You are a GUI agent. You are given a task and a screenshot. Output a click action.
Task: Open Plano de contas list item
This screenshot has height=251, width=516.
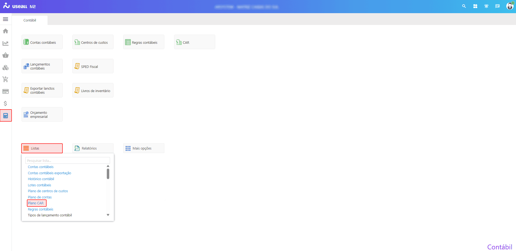pos(40,197)
